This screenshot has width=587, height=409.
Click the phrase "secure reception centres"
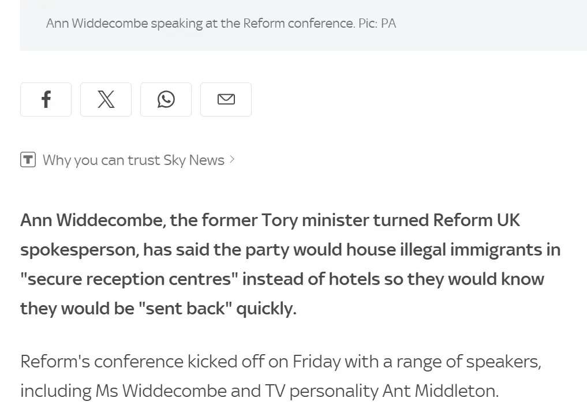(129, 279)
